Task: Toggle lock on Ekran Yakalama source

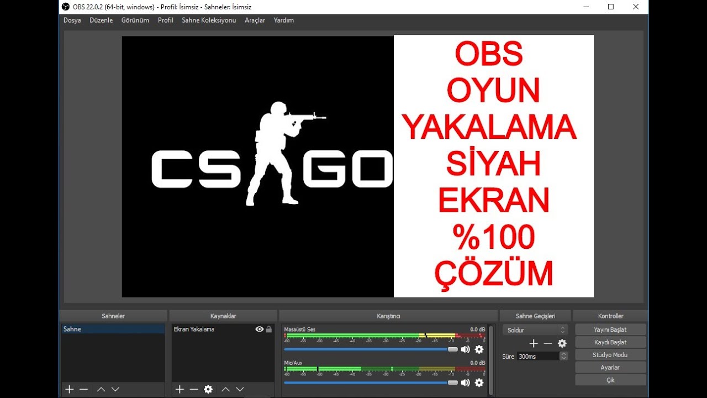Action: tap(269, 329)
